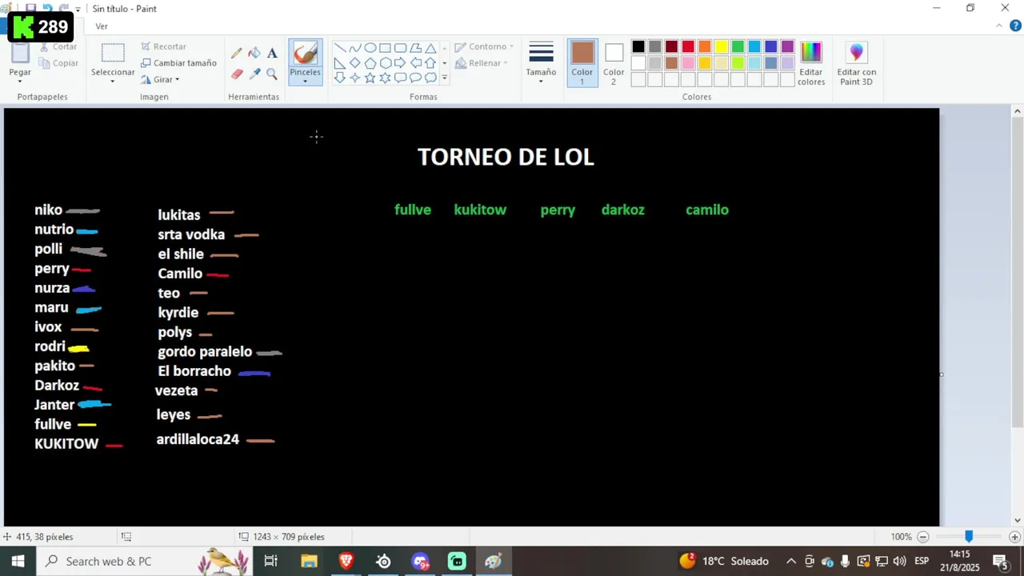This screenshot has width=1024, height=576.
Task: Choose the Down arrow shape
Action: point(340,78)
